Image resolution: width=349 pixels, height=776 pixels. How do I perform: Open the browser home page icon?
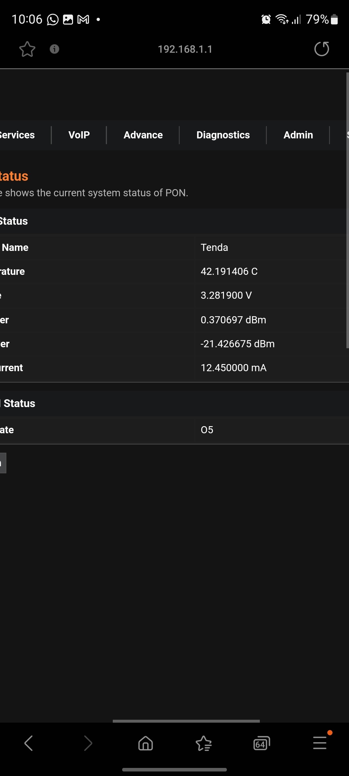[x=145, y=743]
